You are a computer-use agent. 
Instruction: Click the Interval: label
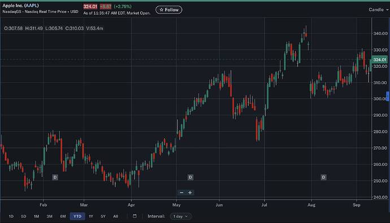pyautogui.click(x=156, y=216)
